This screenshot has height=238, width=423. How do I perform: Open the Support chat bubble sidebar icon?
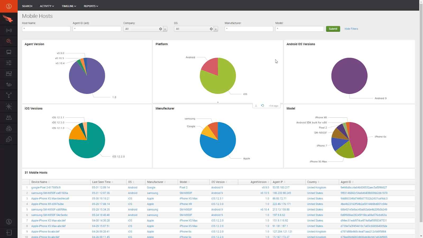[9, 139]
